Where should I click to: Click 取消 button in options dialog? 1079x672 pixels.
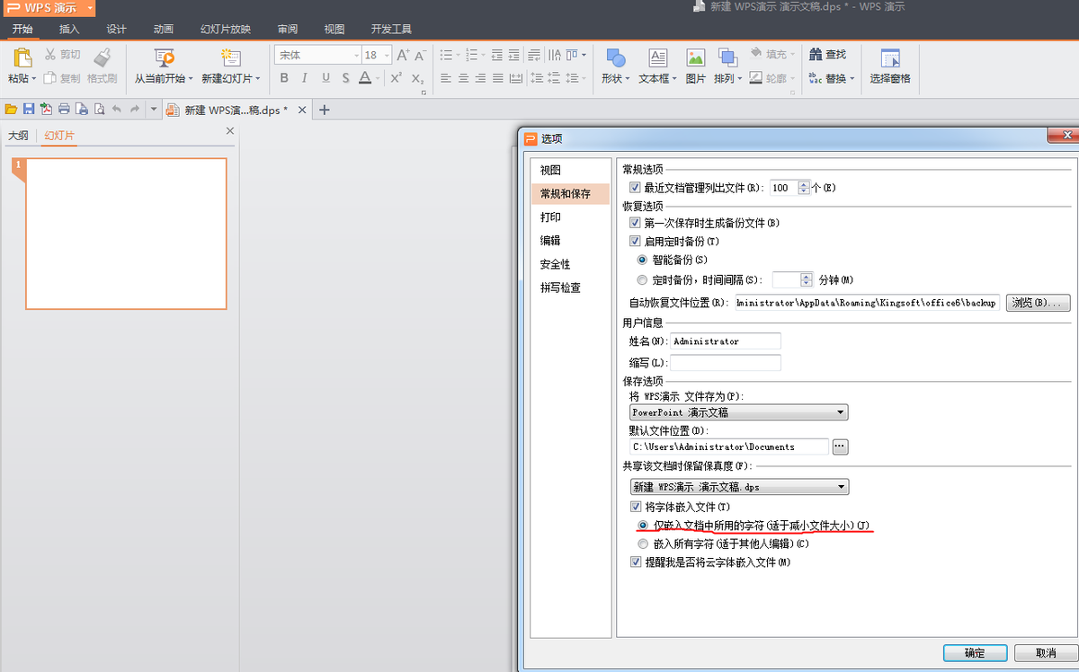pyautogui.click(x=1045, y=653)
